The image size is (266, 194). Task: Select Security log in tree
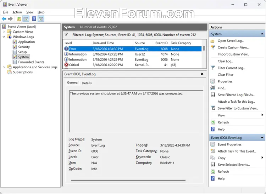[x=24, y=47]
